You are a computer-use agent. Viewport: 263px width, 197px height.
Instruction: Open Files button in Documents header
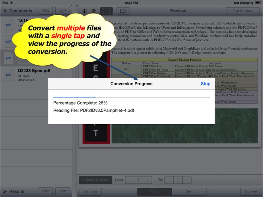click(x=46, y=11)
